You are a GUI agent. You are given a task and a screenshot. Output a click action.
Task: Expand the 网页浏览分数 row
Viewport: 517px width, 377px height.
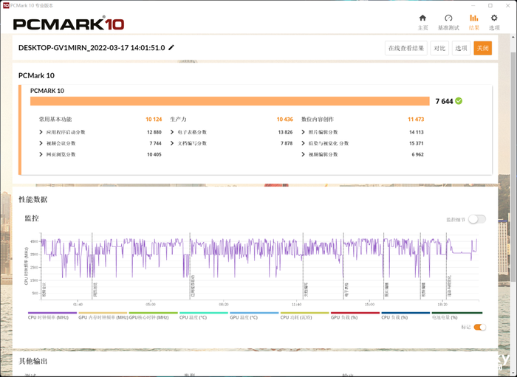[x=41, y=154]
